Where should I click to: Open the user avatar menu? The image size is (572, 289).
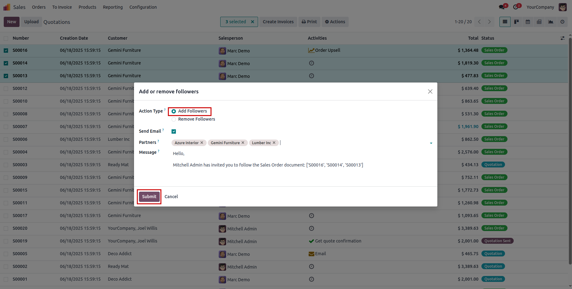(563, 7)
